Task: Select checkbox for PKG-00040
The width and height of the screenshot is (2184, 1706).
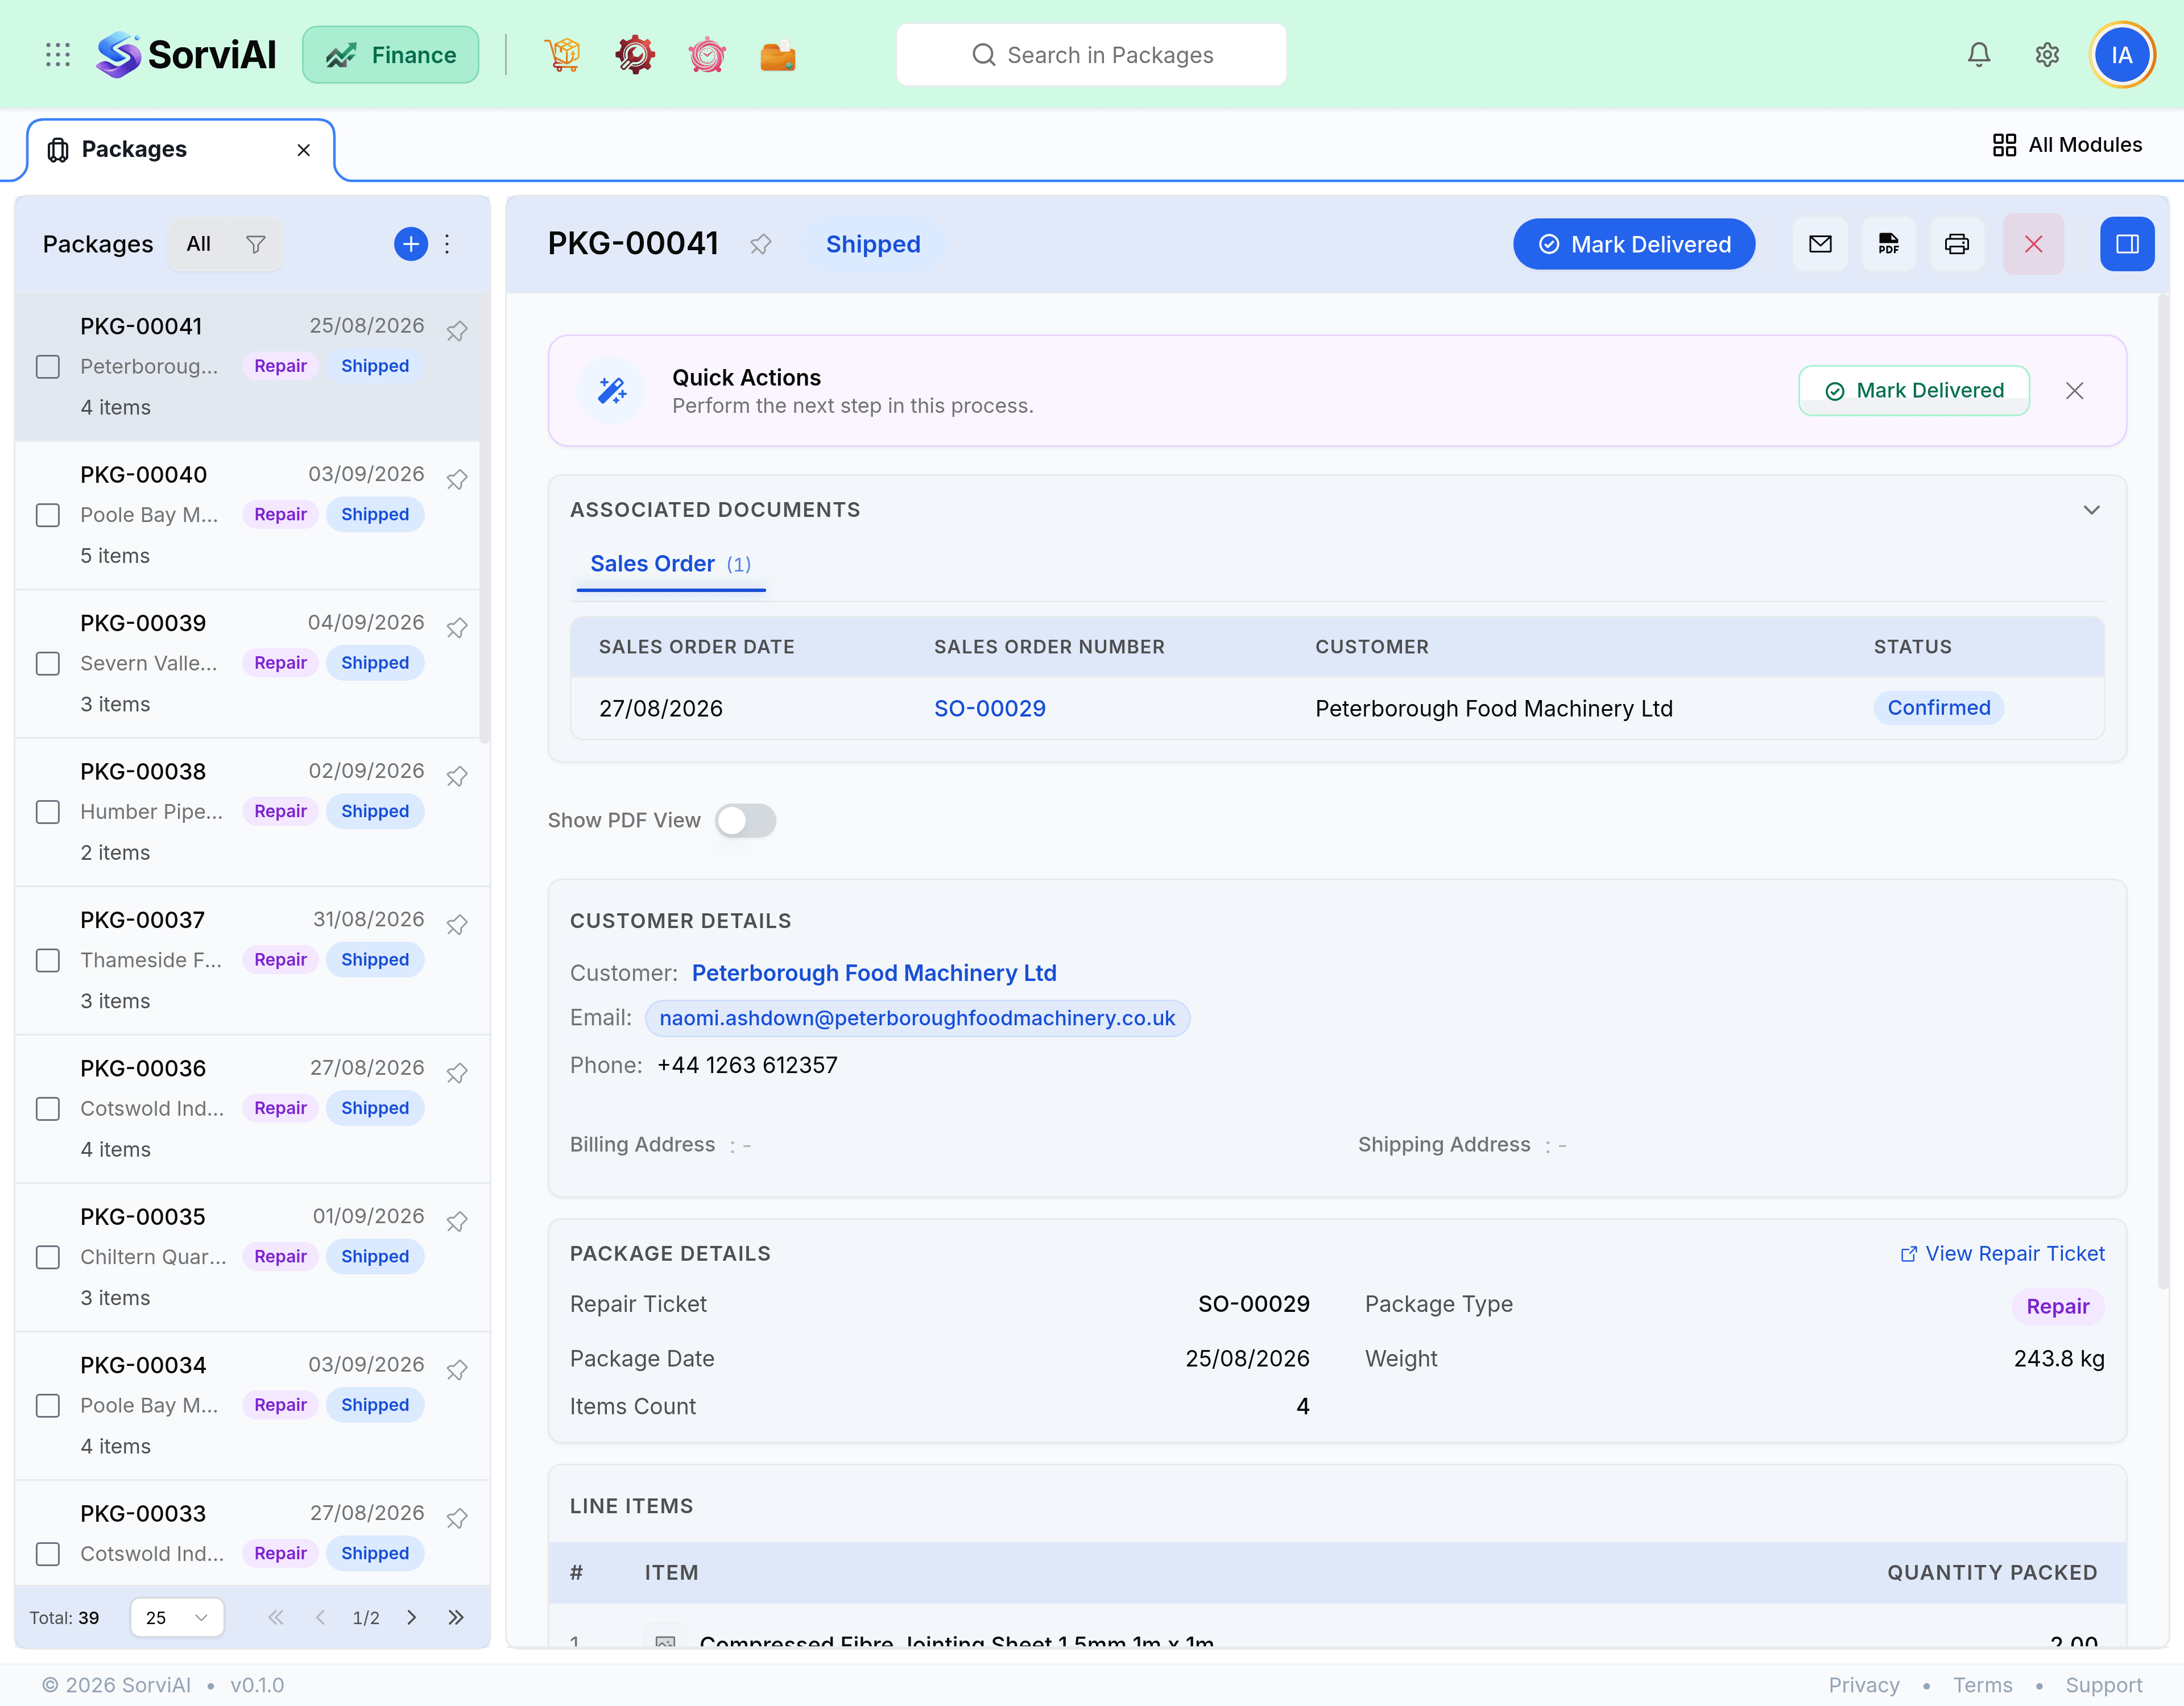Action: coord(48,515)
